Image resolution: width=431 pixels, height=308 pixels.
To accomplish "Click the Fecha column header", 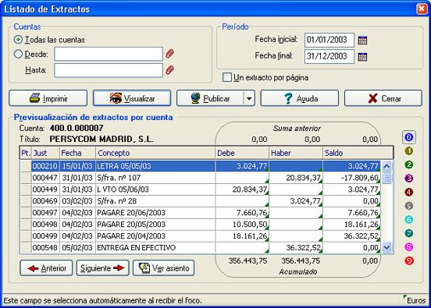I will pyautogui.click(x=78, y=153).
